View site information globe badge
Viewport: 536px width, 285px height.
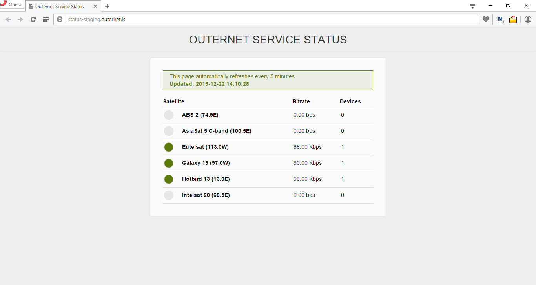coord(60,19)
